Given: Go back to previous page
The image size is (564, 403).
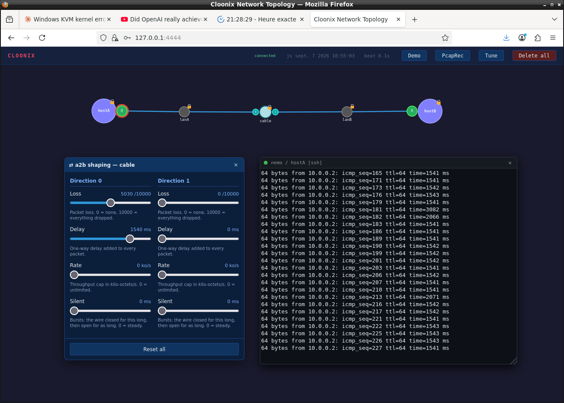Looking at the screenshot, I should coord(11,38).
